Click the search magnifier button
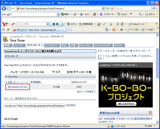The height and width of the screenshot is (129, 160). tap(154, 8)
